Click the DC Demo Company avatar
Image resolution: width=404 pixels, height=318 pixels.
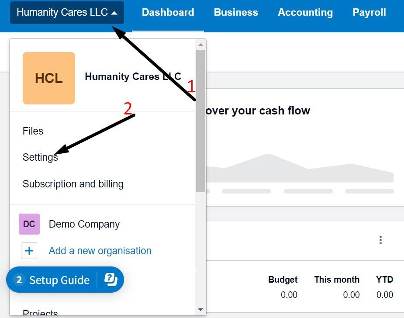tap(29, 224)
